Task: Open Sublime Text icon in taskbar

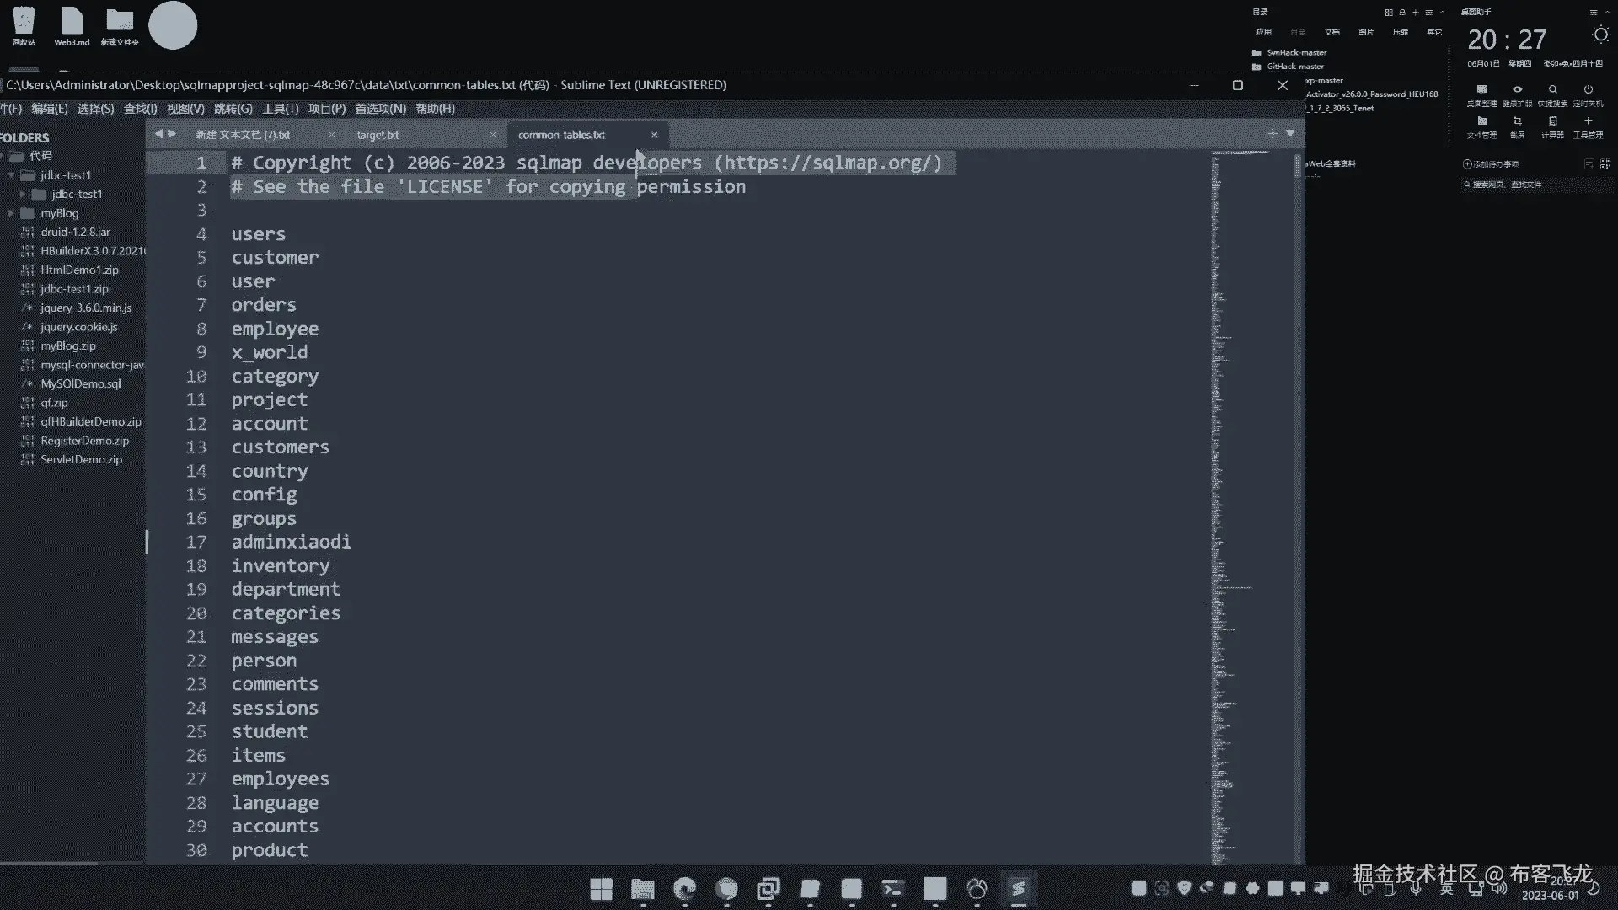Action: [1018, 889]
